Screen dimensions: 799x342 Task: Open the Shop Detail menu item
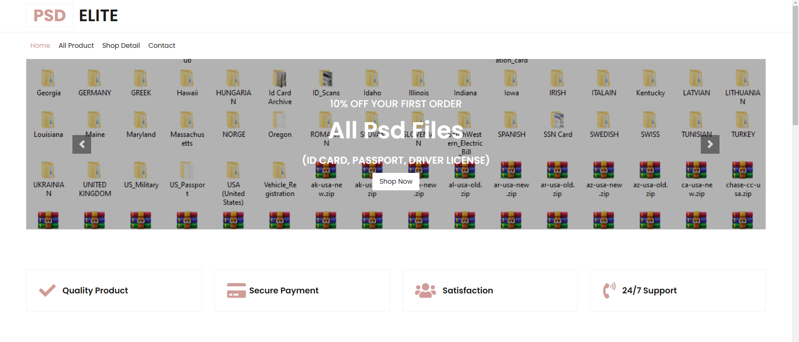pos(121,45)
